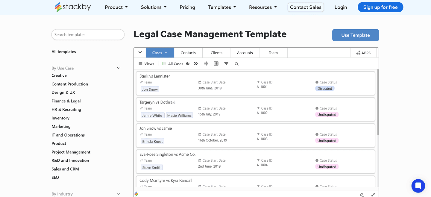The height and width of the screenshot is (197, 431).
Task: Click the Stackby logo in the navbar
Action: click(x=72, y=7)
